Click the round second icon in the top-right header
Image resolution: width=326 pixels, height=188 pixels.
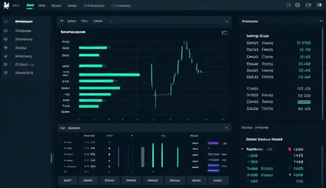pos(297,5)
